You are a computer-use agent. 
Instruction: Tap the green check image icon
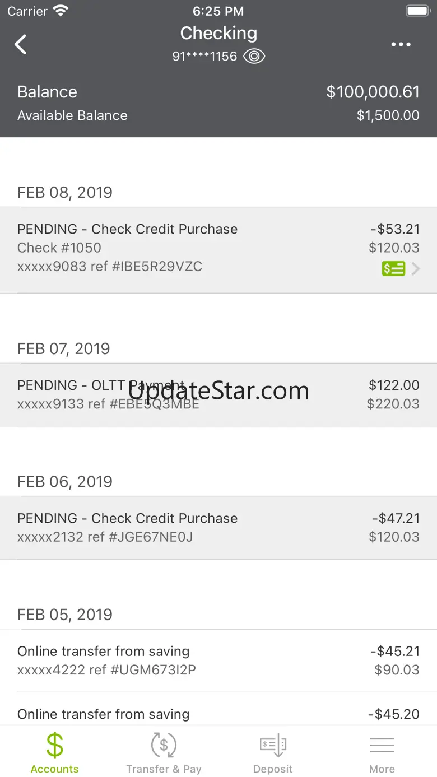point(393,269)
